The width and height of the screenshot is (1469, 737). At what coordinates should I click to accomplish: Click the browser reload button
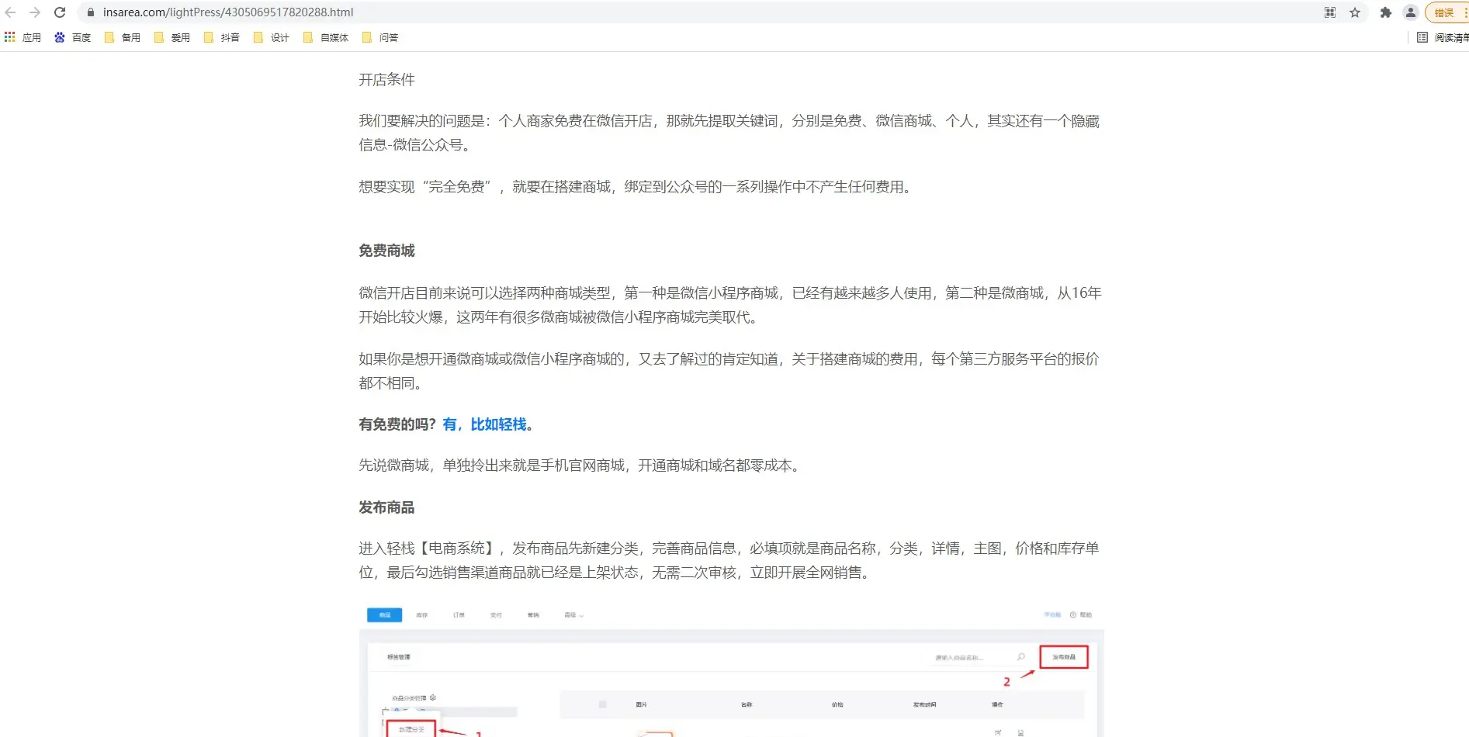(x=60, y=12)
